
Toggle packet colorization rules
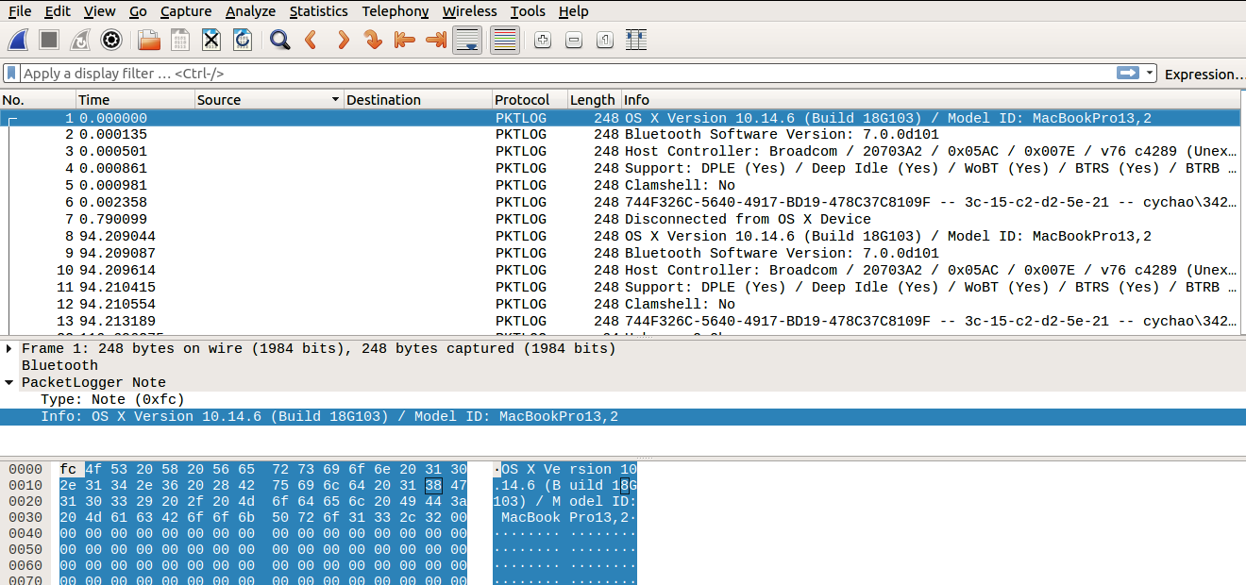(x=505, y=40)
